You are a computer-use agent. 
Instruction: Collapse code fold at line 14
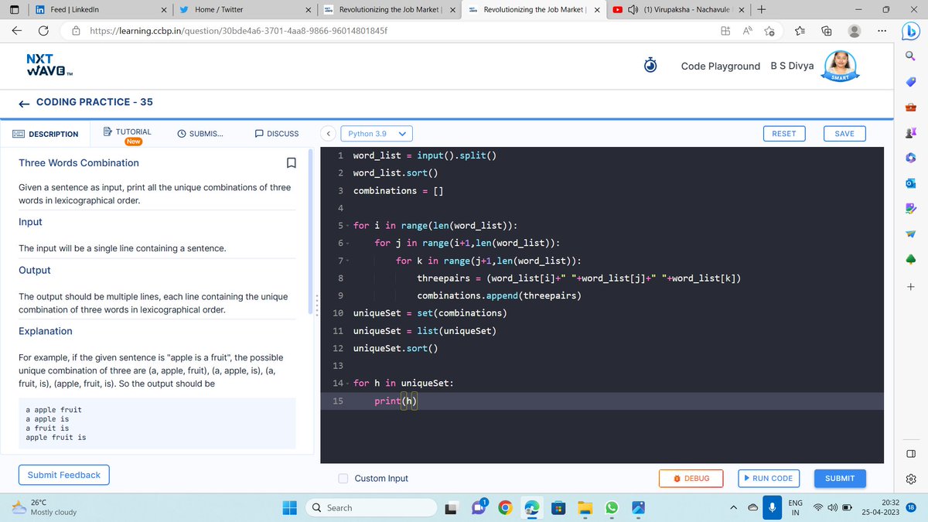point(347,384)
